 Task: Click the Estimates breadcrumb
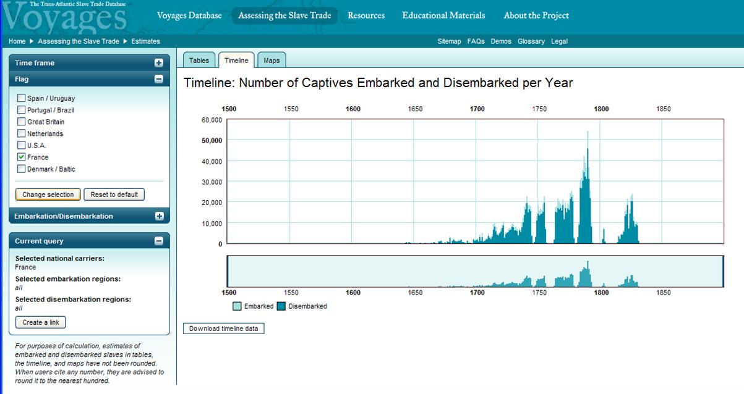[x=146, y=41]
